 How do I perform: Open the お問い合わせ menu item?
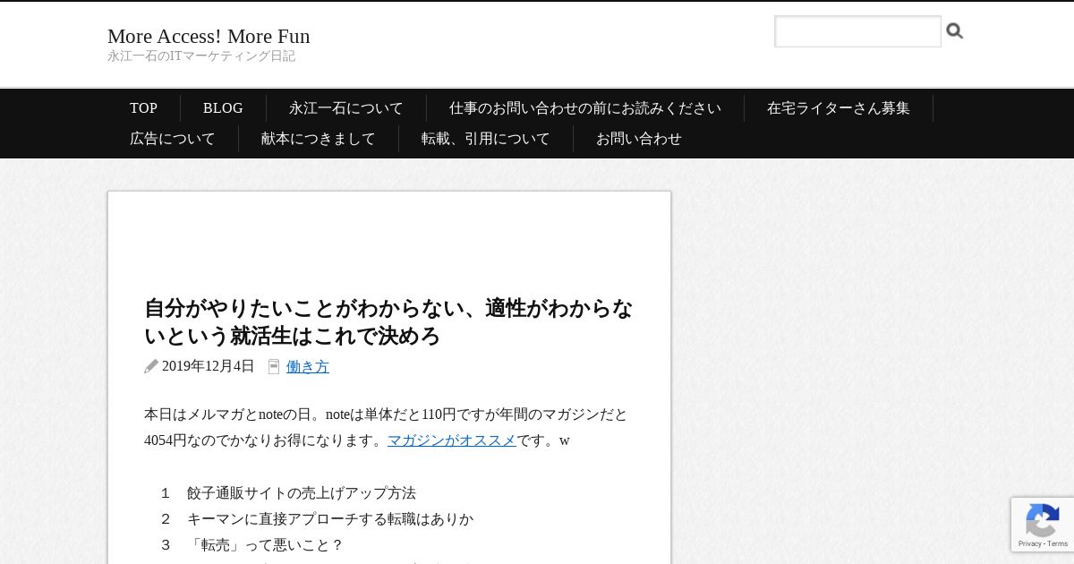pyautogui.click(x=639, y=139)
